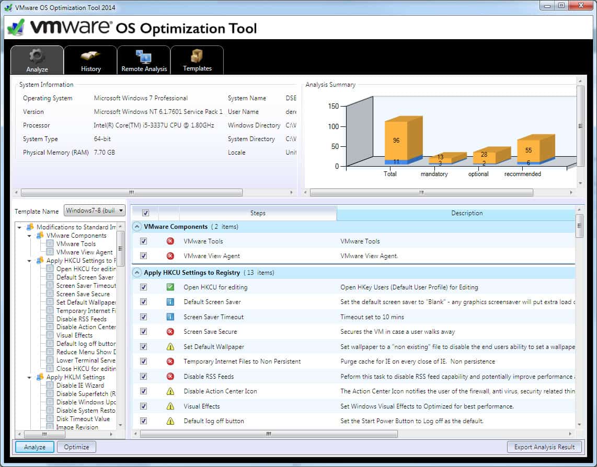Viewport: 597px width, 467px height.
Task: Click the gear icon on Analyze tab
Action: (37, 56)
